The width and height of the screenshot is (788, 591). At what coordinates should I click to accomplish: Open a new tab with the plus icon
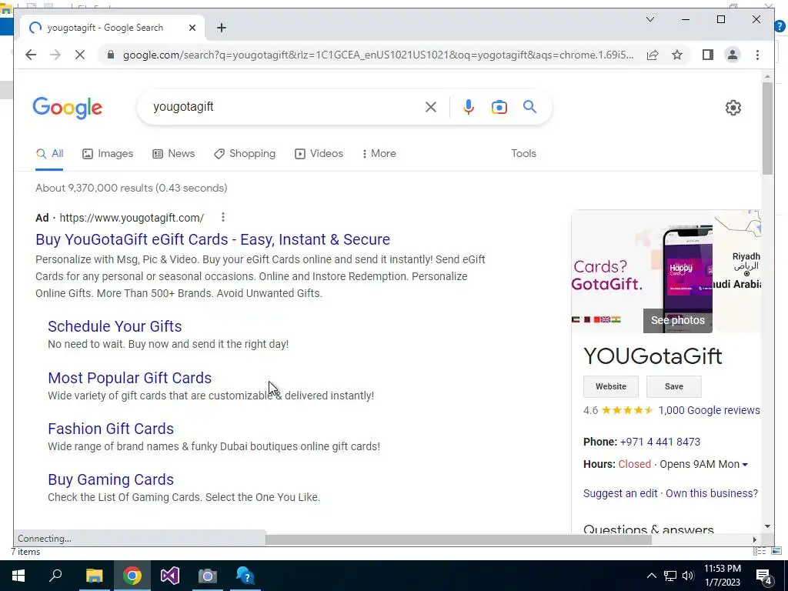click(x=222, y=28)
